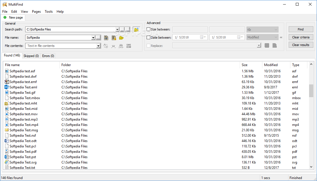
Task: Sort results by File name column header
Action: point(31,65)
